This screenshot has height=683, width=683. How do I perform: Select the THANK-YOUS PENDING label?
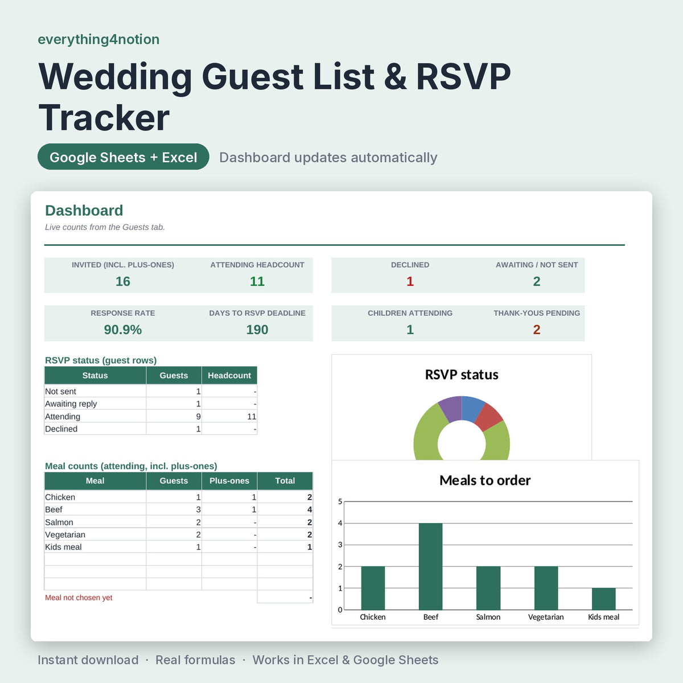click(537, 313)
